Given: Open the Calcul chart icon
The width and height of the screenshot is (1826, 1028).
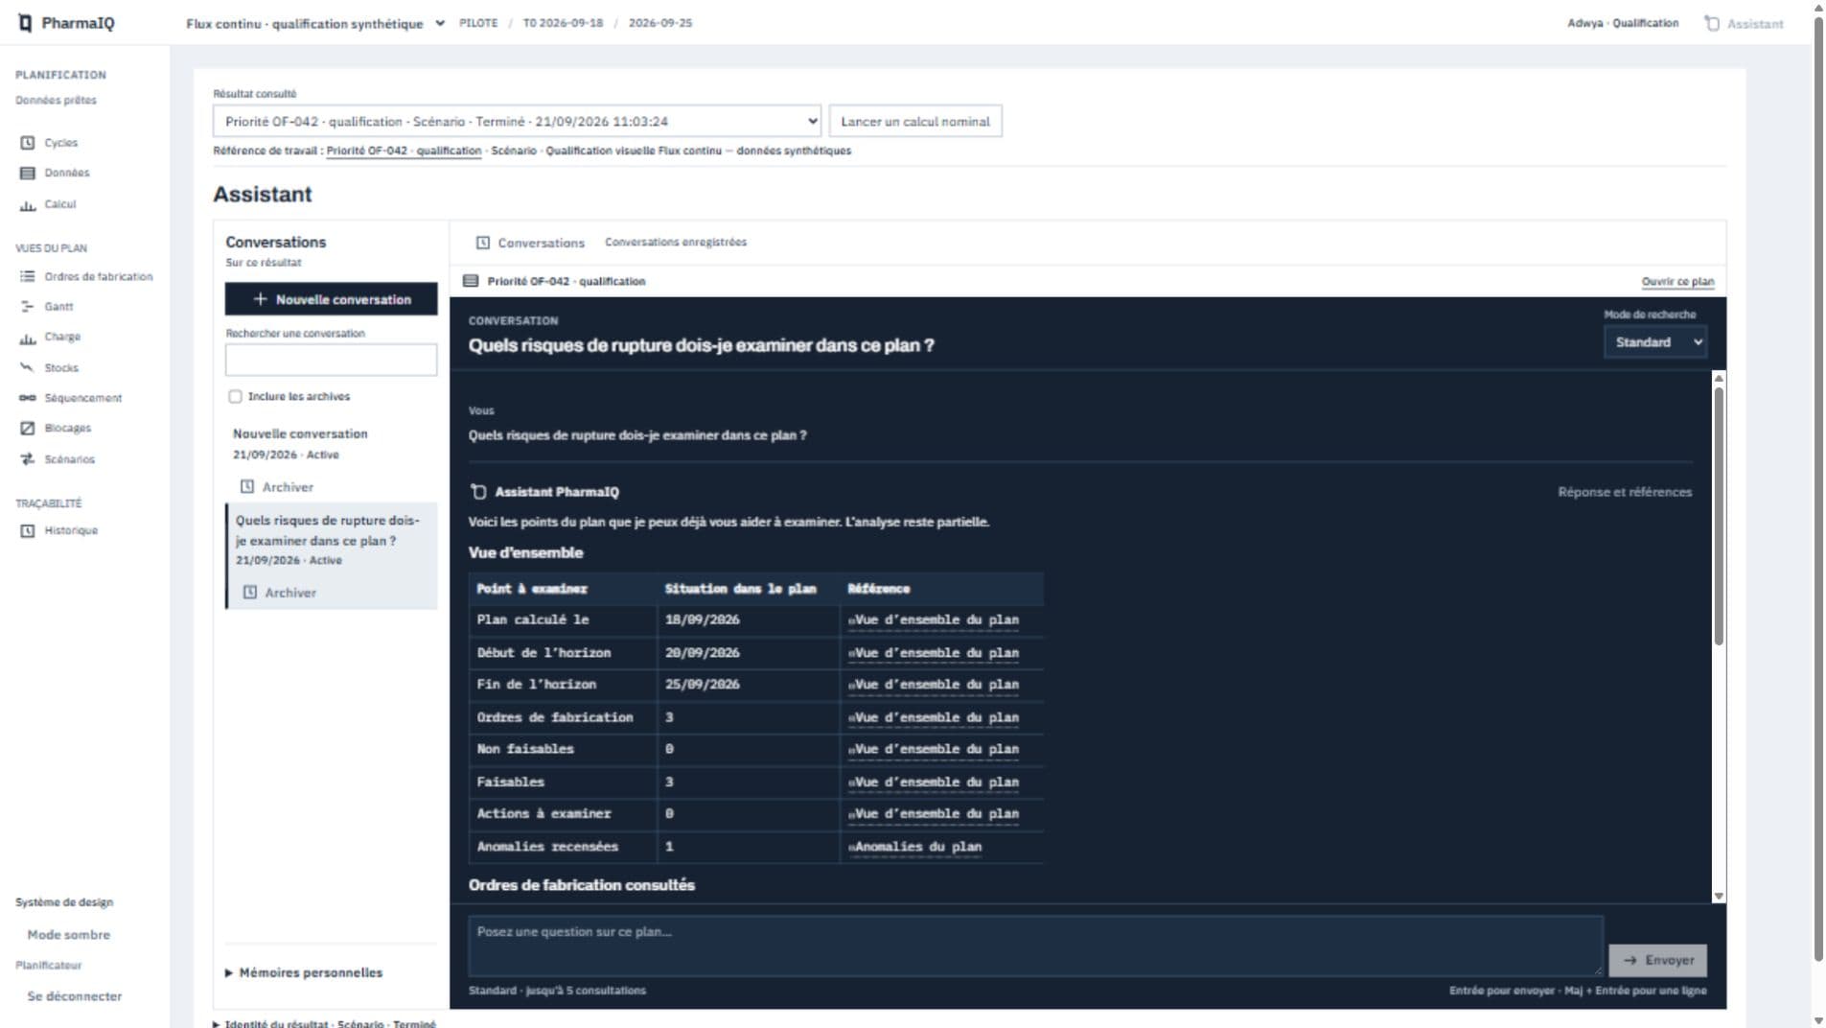Looking at the screenshot, I should click(x=28, y=204).
